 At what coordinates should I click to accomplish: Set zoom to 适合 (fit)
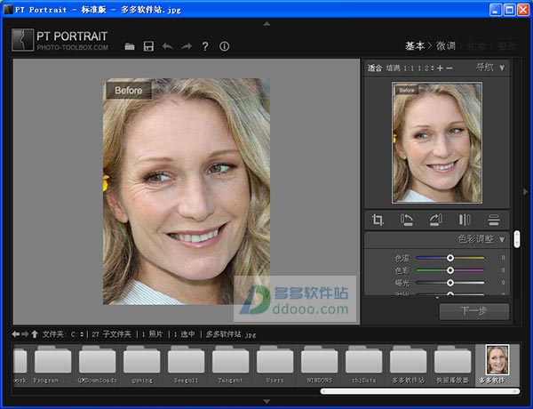coord(375,68)
